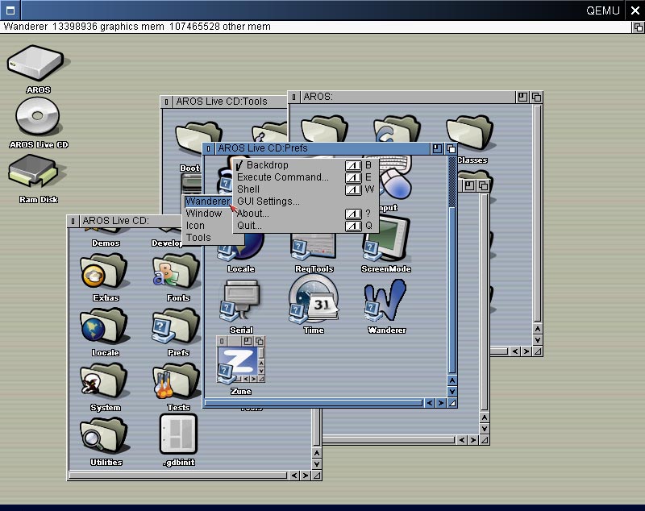Open the Wanderer preferences icon

[386, 301]
